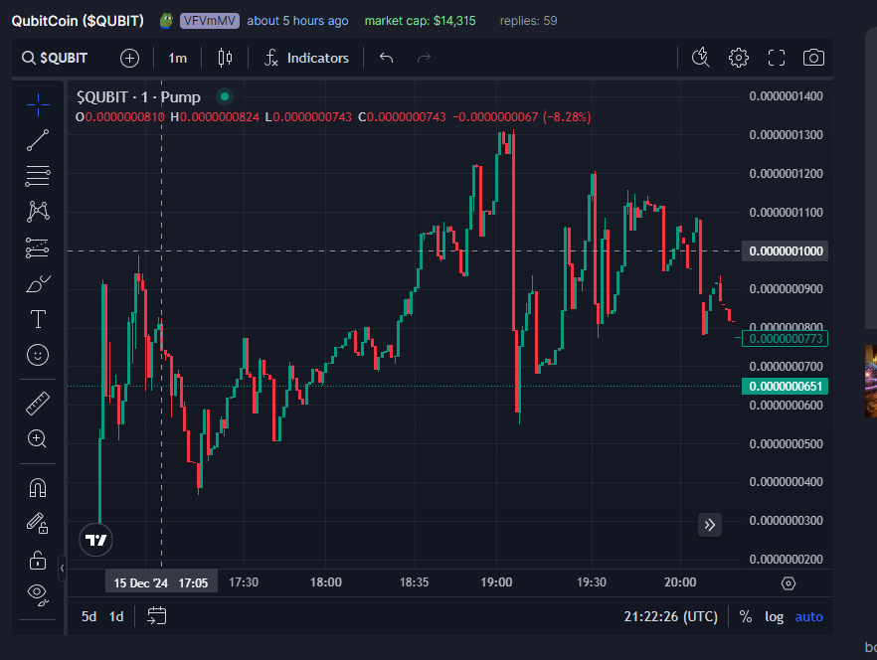Select the brush drawing tool
Viewport: 877px width, 660px height.
tap(38, 283)
